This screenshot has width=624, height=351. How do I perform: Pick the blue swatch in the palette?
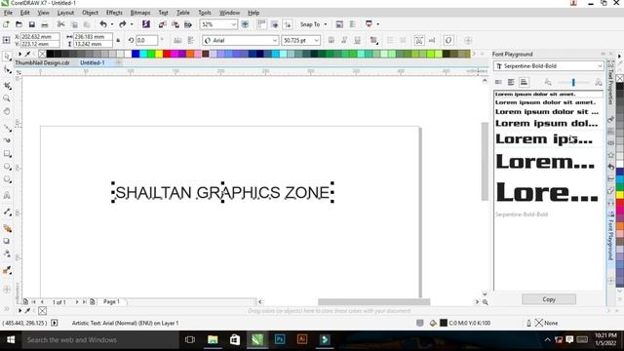coord(136,54)
